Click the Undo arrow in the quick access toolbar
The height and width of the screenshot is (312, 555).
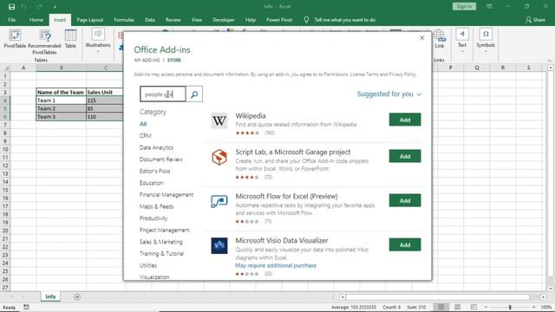[x=24, y=7]
